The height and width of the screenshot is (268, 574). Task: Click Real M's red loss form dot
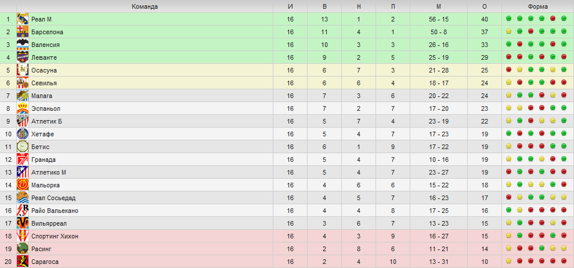pyautogui.click(x=553, y=19)
